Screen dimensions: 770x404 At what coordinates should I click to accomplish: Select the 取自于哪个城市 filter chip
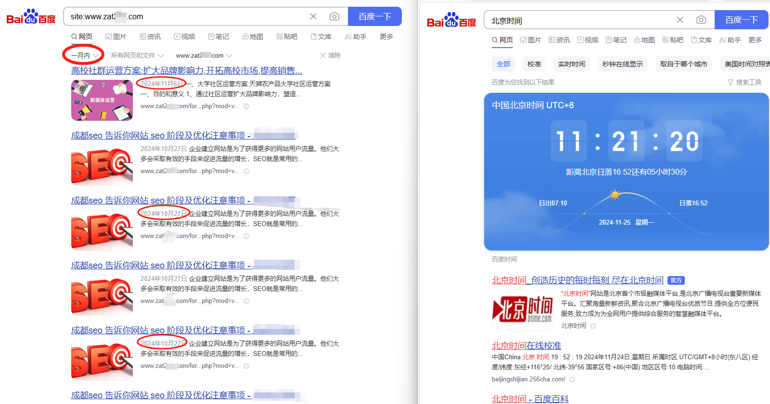click(x=684, y=64)
